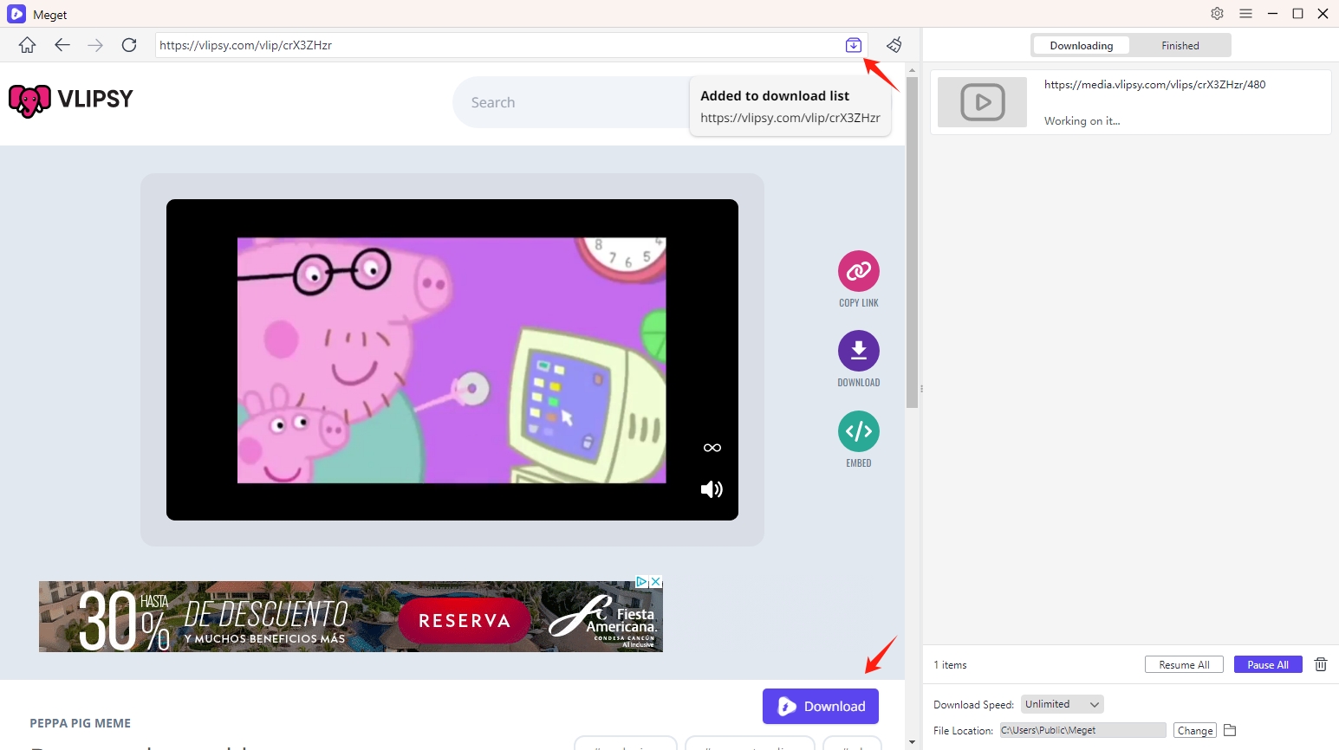The width and height of the screenshot is (1339, 750).
Task: Click the Resume All button
Action: [1184, 664]
